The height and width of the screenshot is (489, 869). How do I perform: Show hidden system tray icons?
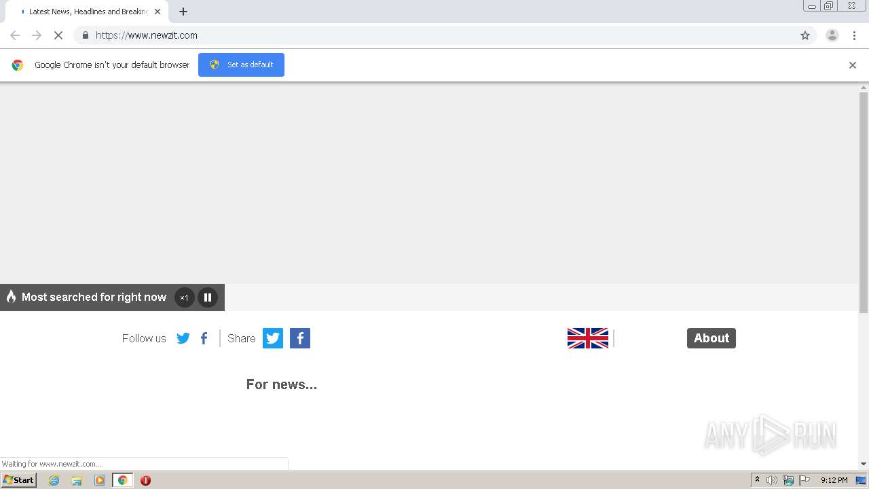click(x=758, y=480)
